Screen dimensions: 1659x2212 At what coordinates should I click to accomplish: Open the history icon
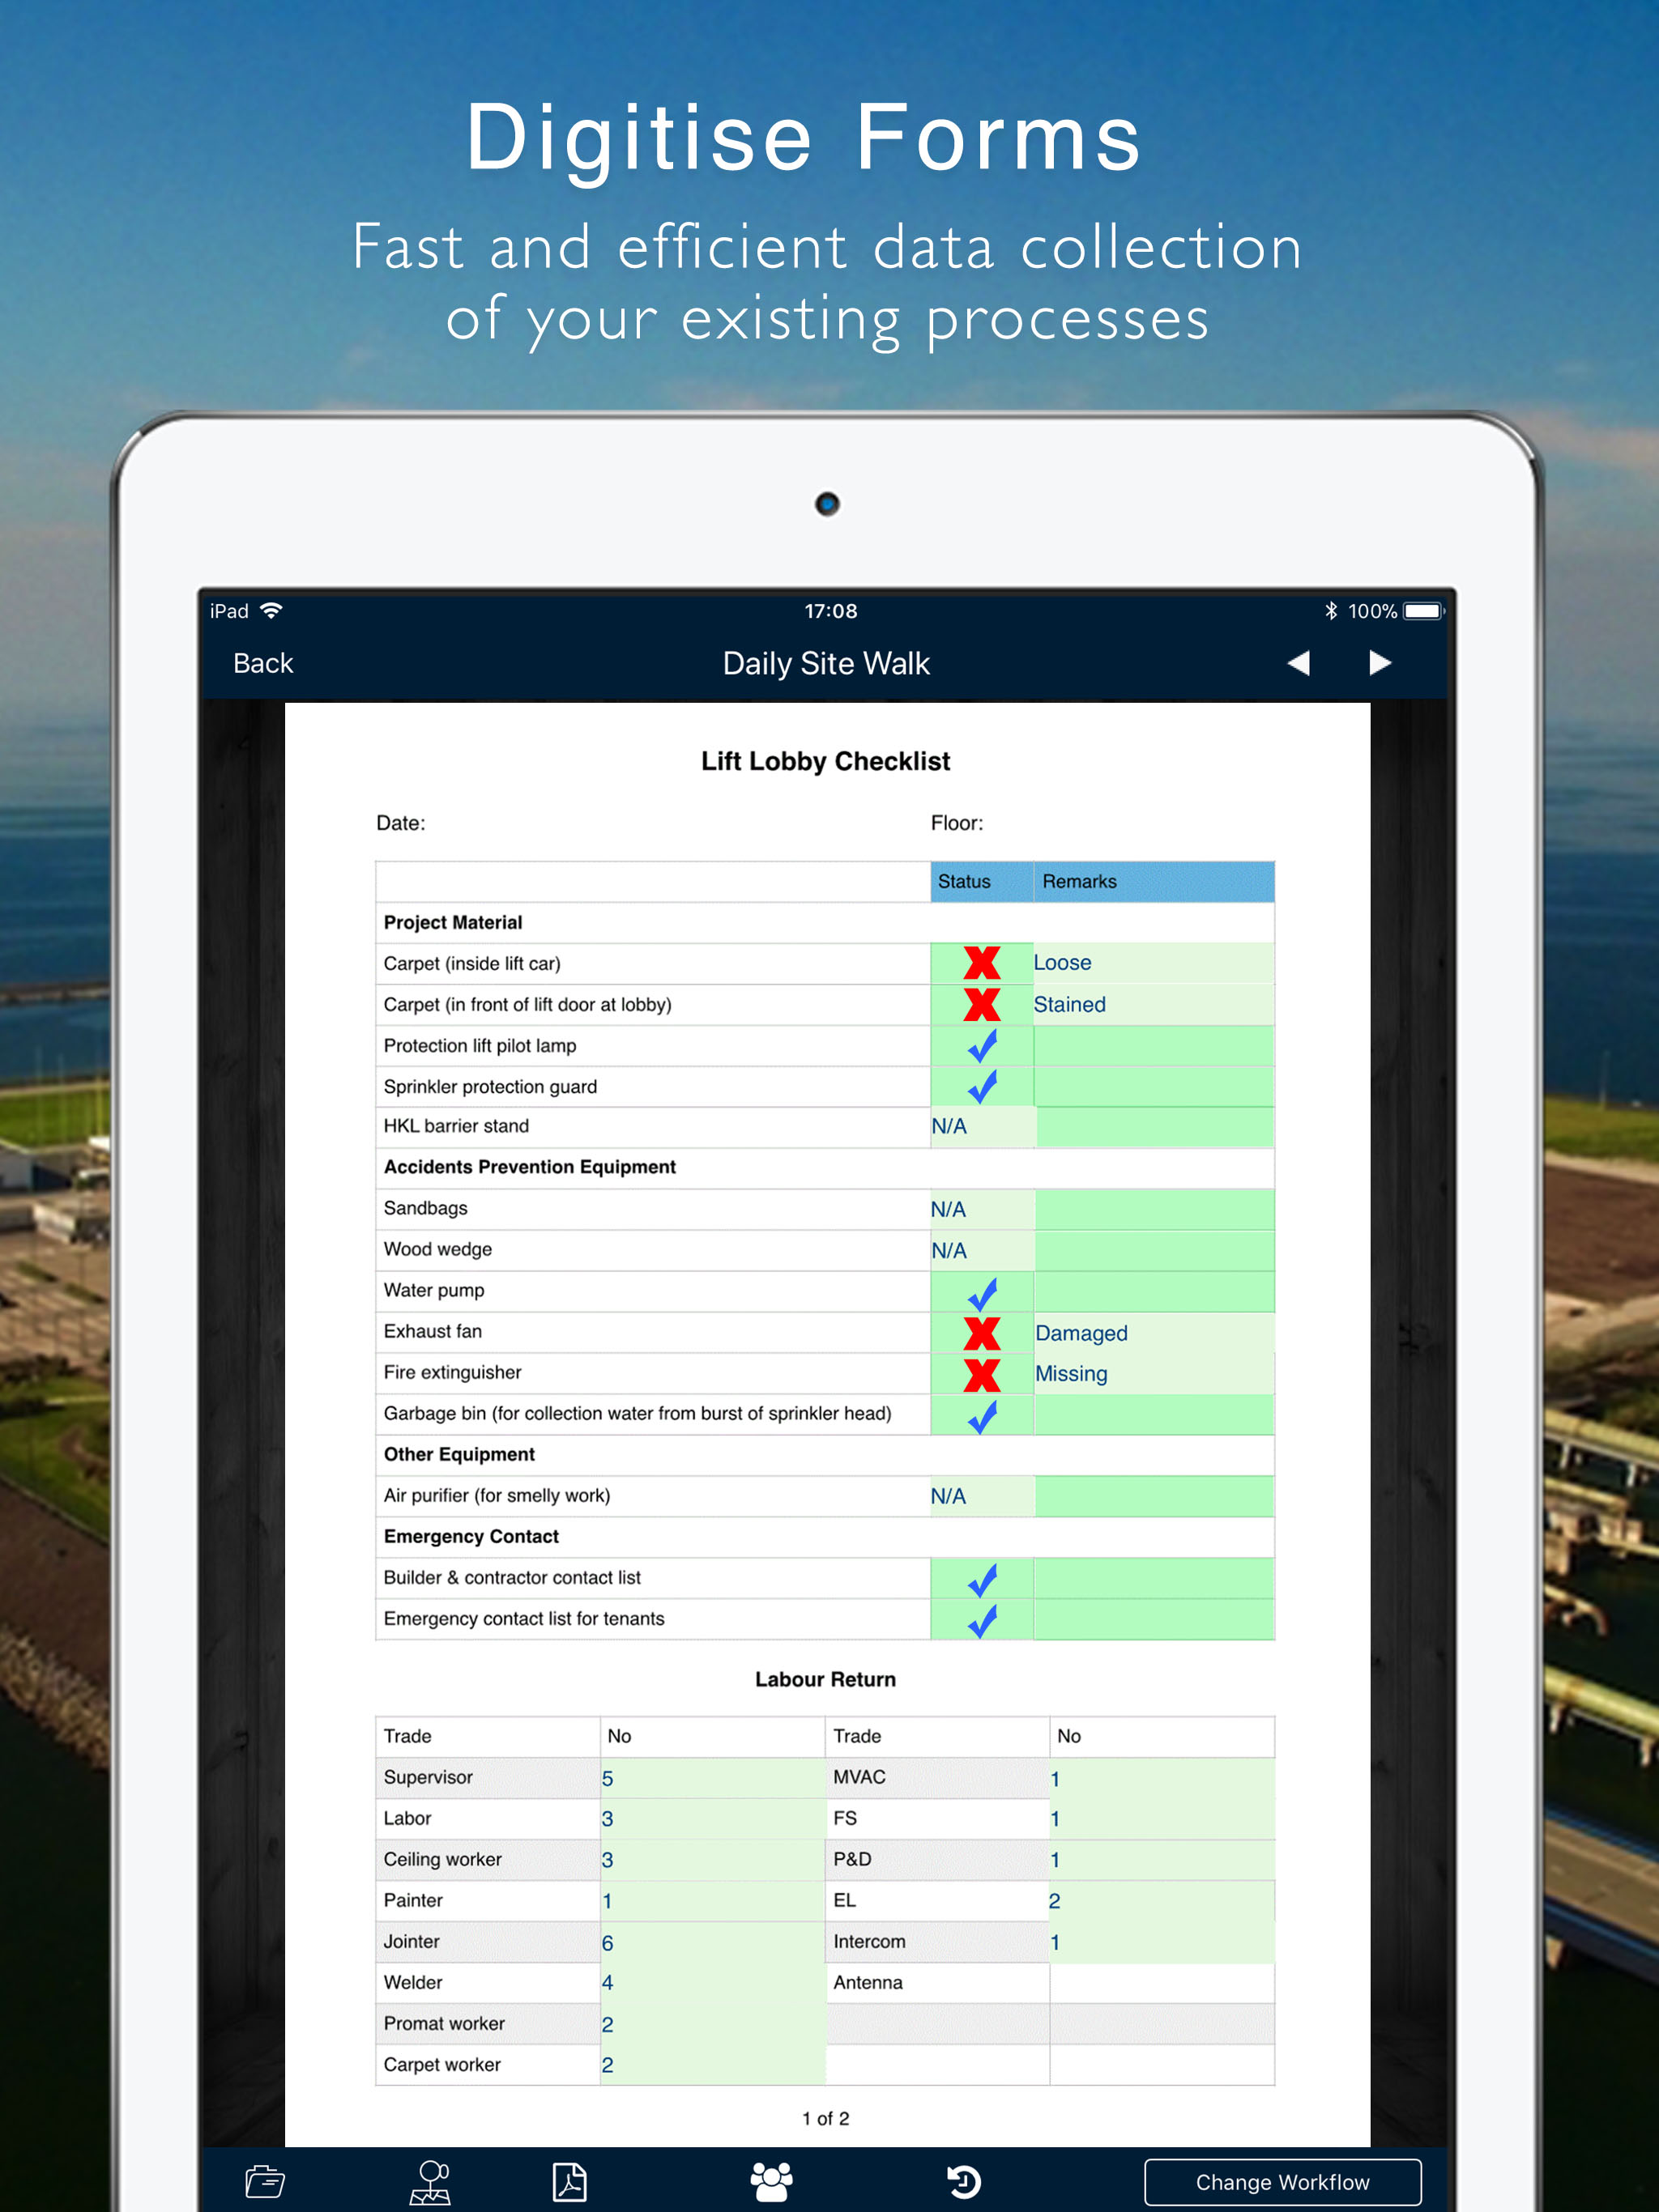[x=964, y=2181]
